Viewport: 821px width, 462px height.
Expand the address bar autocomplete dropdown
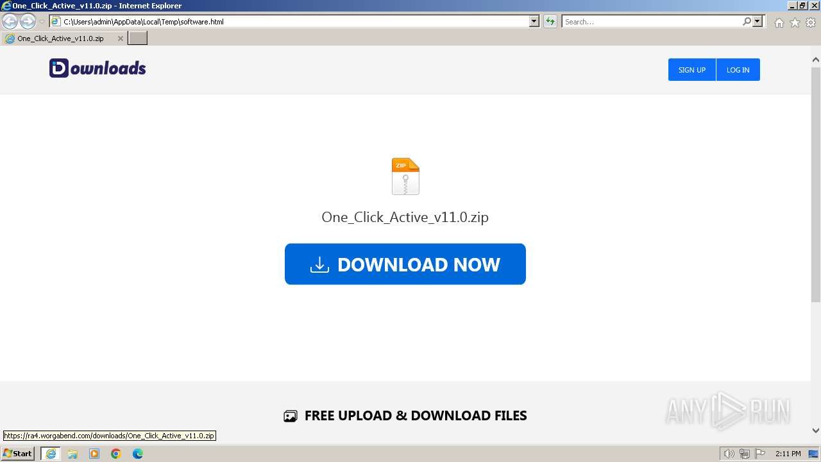(x=534, y=22)
